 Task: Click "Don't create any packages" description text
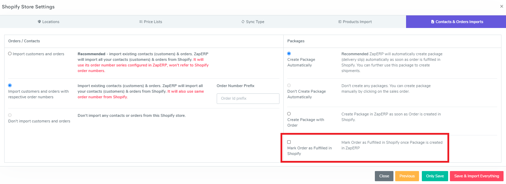pyautogui.click(x=386, y=89)
